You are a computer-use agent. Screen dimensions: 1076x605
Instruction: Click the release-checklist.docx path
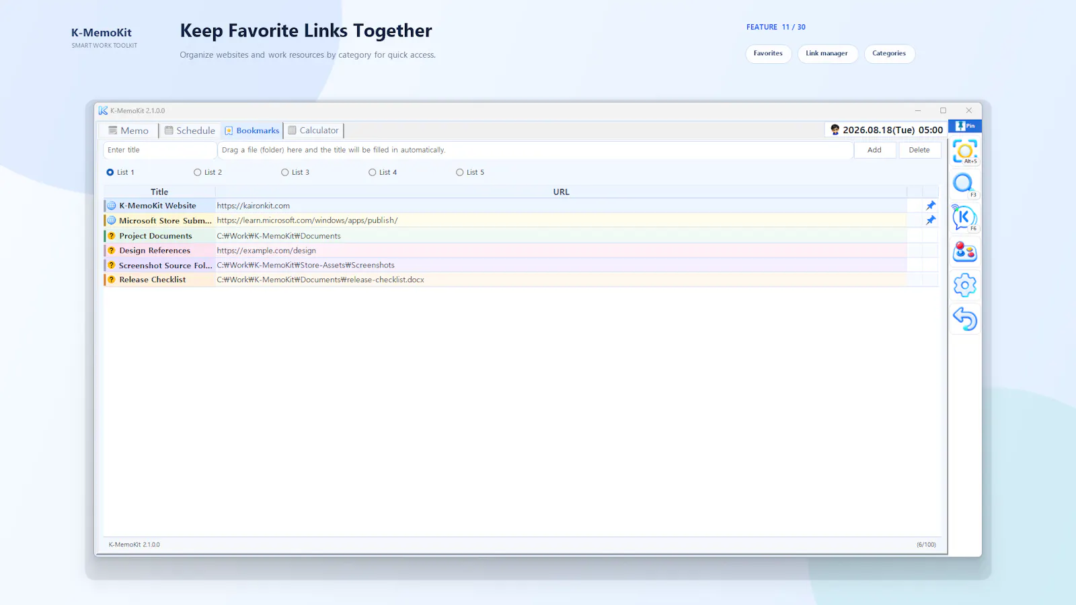pos(320,280)
